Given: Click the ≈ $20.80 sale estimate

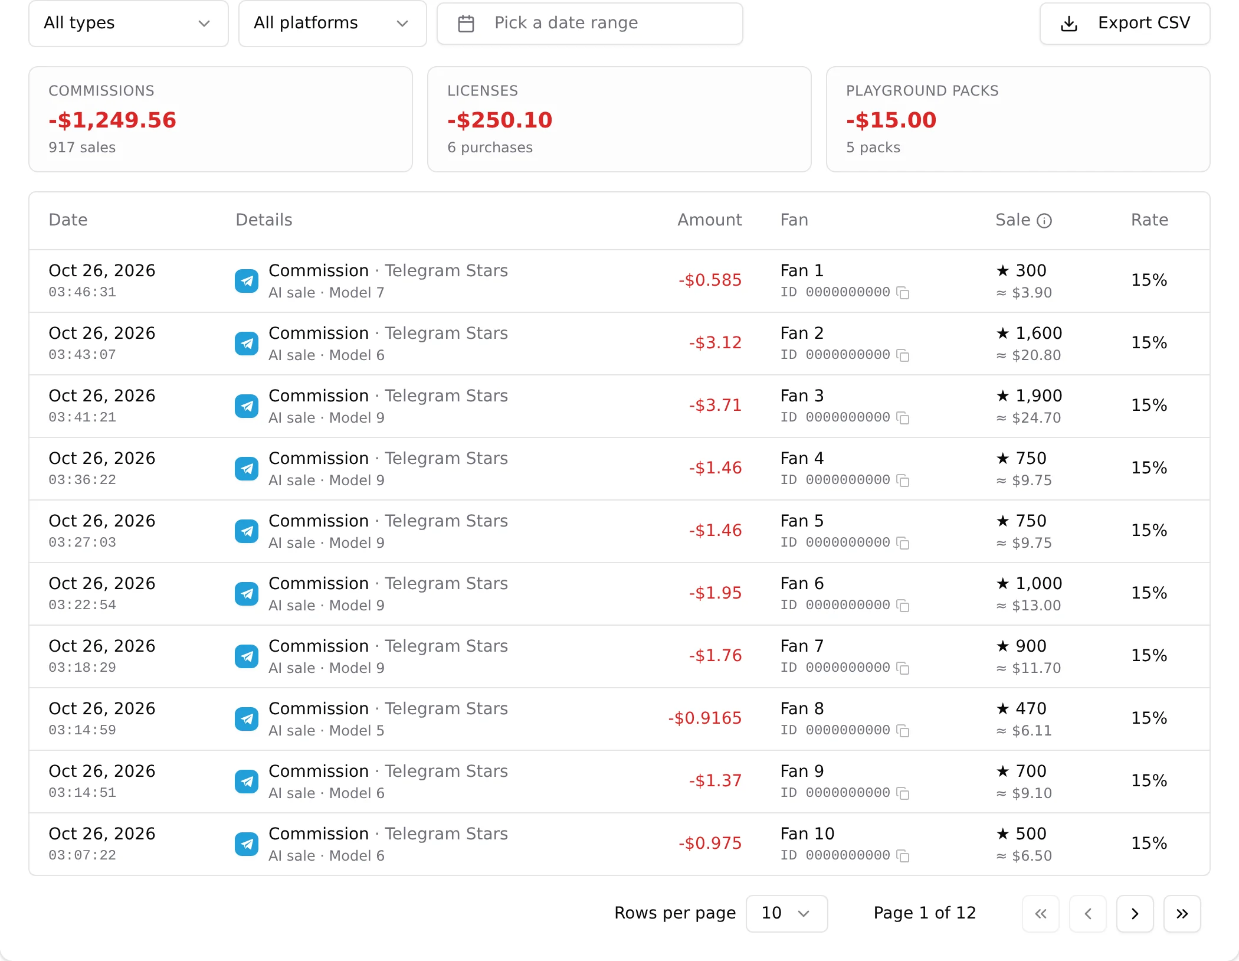Looking at the screenshot, I should 1028,355.
